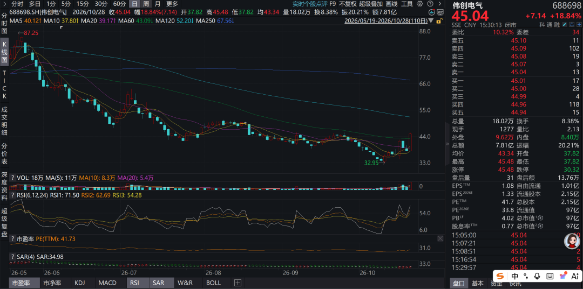Select the 日 daily K-line
The image size is (583, 289).
tap(134, 4)
